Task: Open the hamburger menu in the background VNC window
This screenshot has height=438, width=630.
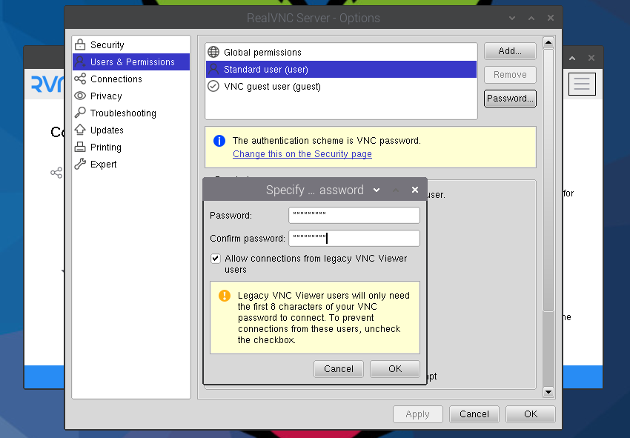Action: pyautogui.click(x=582, y=84)
